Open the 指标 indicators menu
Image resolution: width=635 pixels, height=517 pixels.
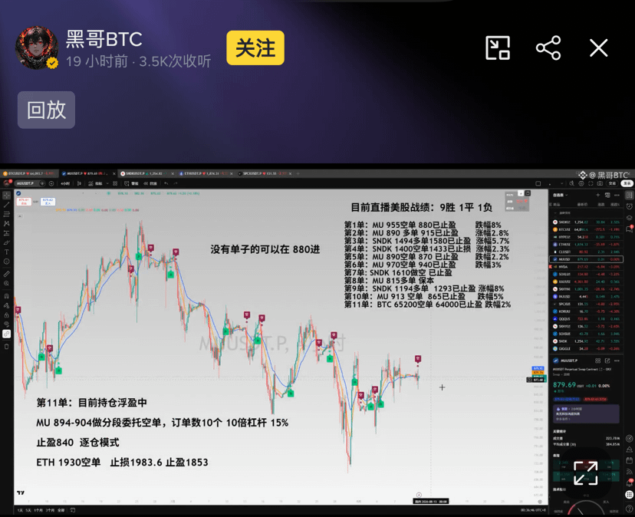click(96, 183)
